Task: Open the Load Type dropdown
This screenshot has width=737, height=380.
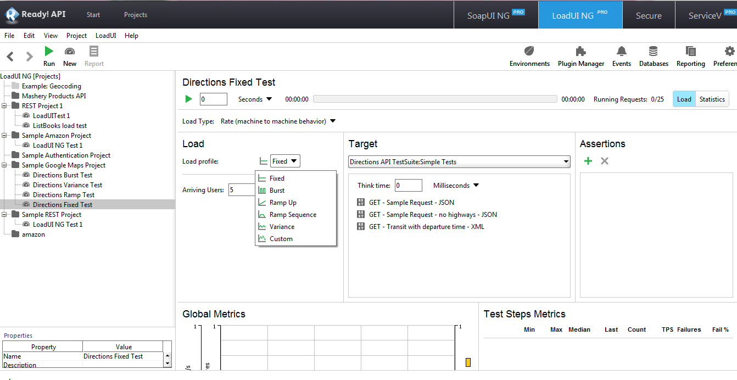Action: pyautogui.click(x=333, y=121)
